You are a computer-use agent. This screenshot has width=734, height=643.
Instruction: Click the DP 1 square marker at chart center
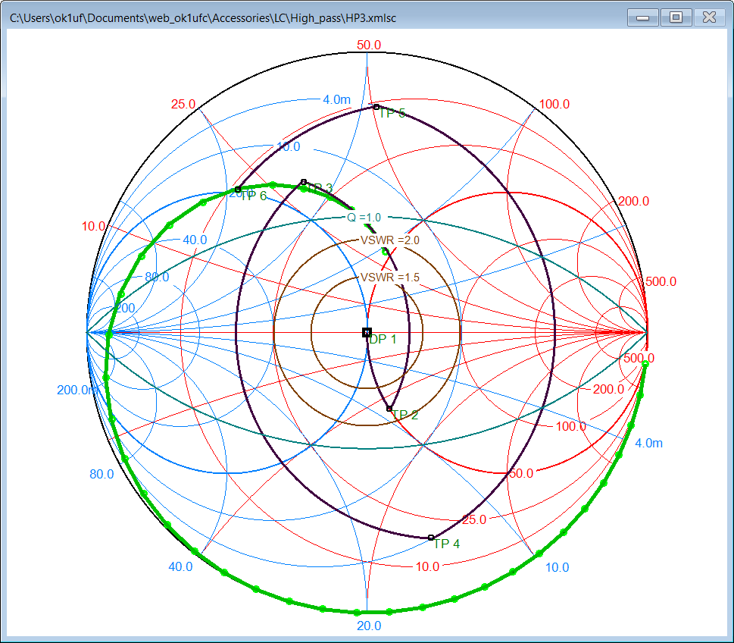(x=367, y=332)
